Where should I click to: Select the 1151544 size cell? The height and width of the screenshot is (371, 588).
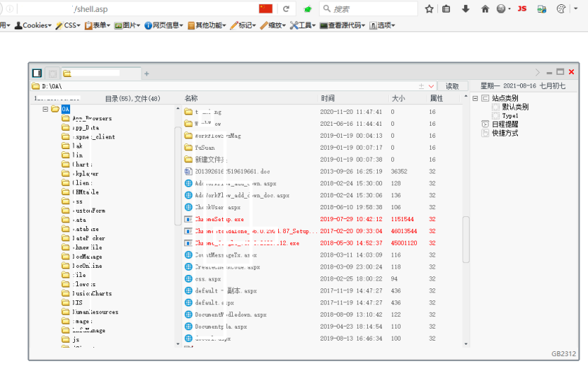click(402, 219)
